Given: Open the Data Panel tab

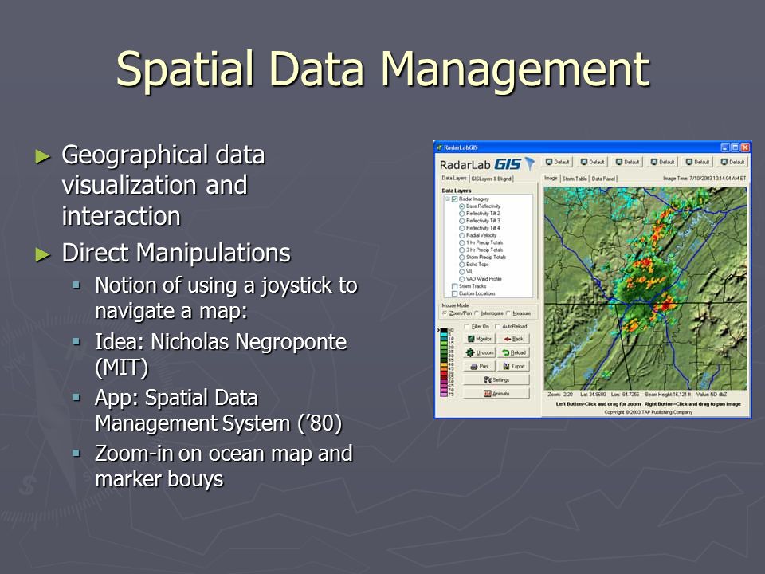Looking at the screenshot, I should [x=603, y=179].
